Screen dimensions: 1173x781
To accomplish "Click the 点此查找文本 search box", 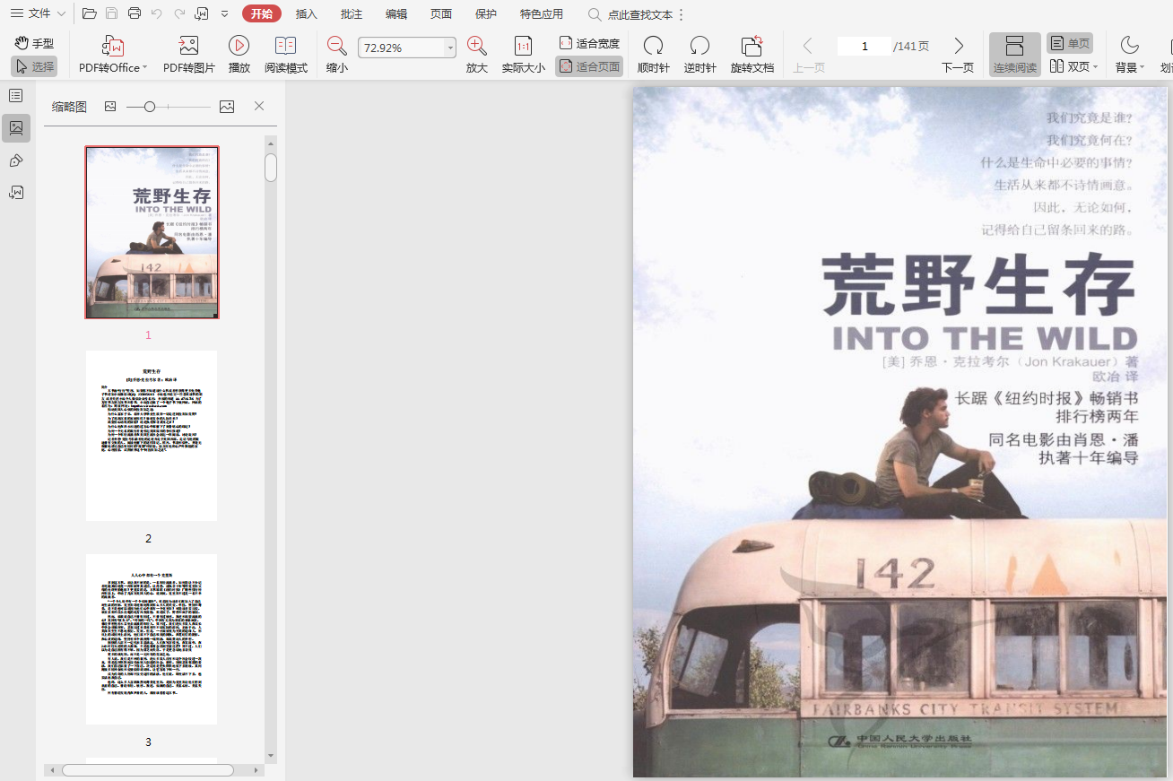I will pos(630,14).
